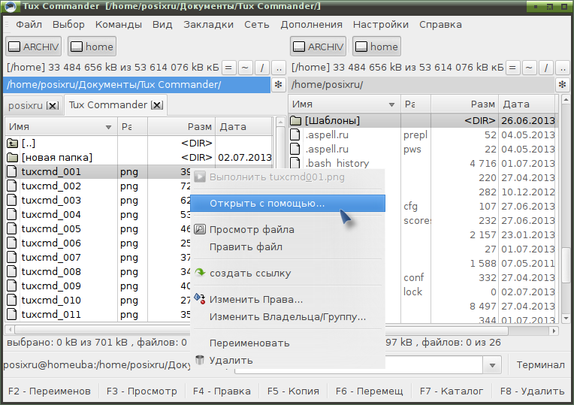This screenshot has width=574, height=405.
Task: Select file tuxcmd_008
Action: [98, 272]
